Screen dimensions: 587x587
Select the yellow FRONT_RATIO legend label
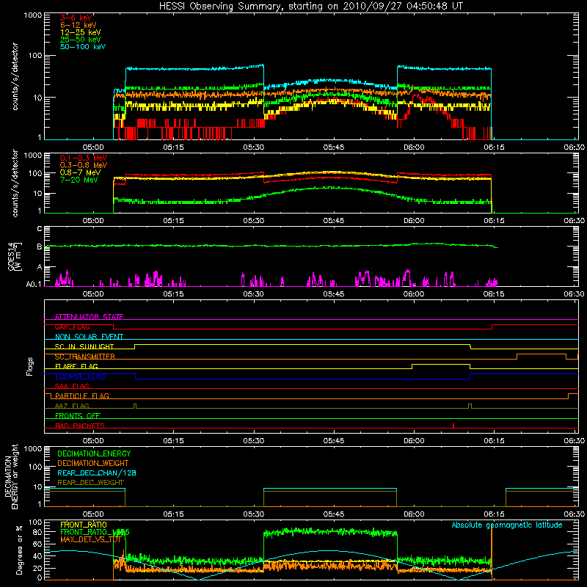pyautogui.click(x=84, y=525)
